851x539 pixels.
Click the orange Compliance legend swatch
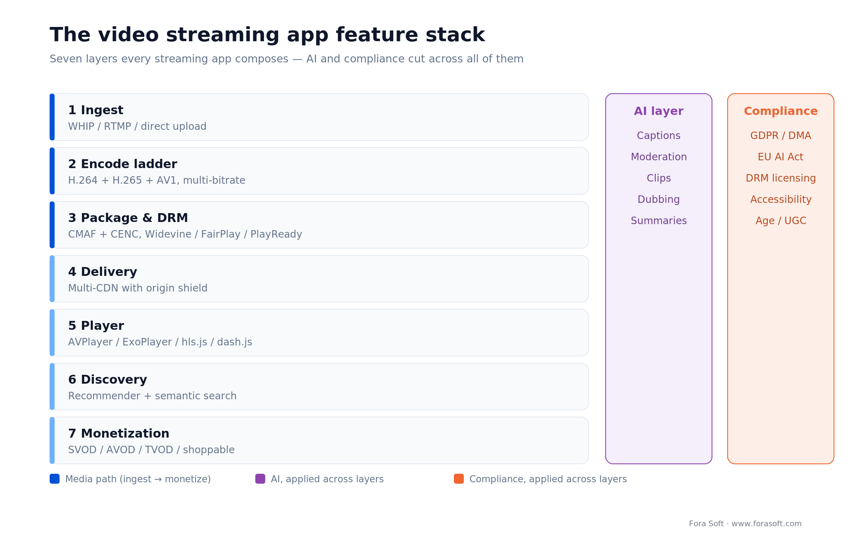pyautogui.click(x=459, y=479)
